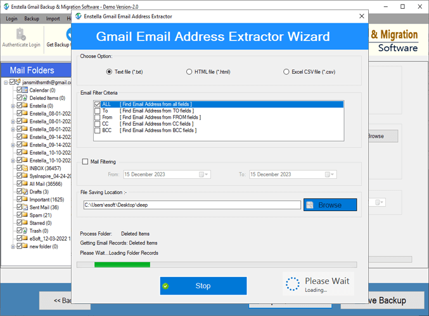Click the INBOX folder icon
This screenshot has height=316, width=429.
pos(25,168)
